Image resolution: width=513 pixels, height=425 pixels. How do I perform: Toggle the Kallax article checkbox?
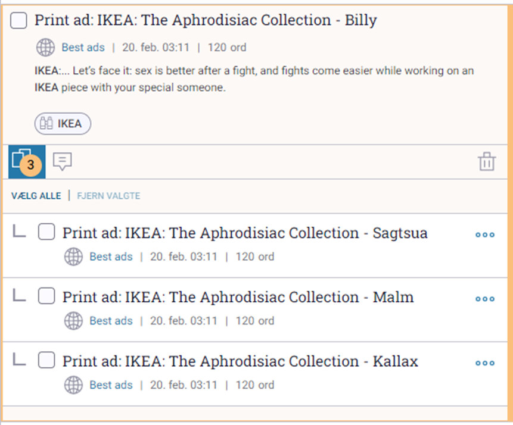tap(46, 360)
